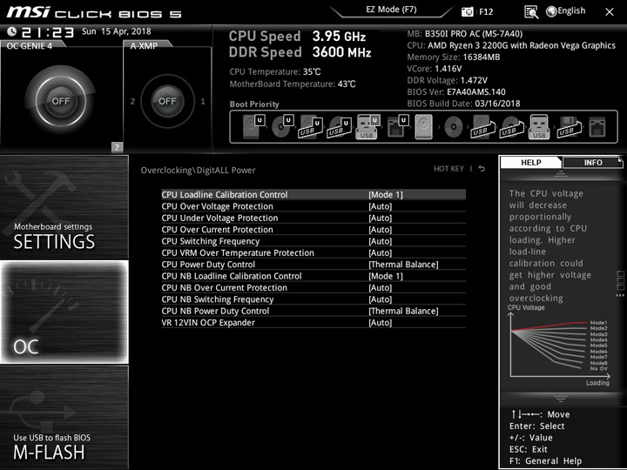Select the legacy USB CD/DVD boot icon

[x=511, y=127]
